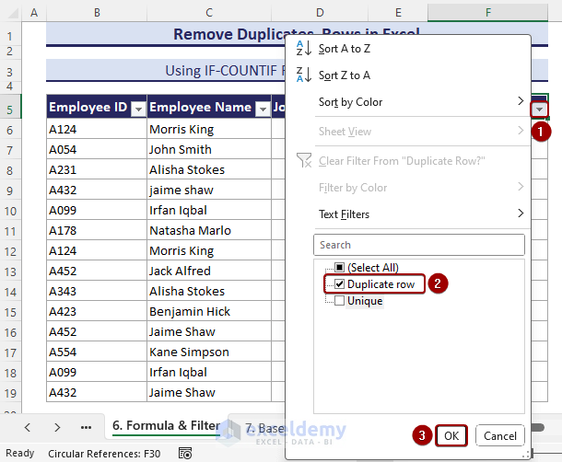This screenshot has height=462, width=562.
Task: Click cell A343
Action: [97, 291]
